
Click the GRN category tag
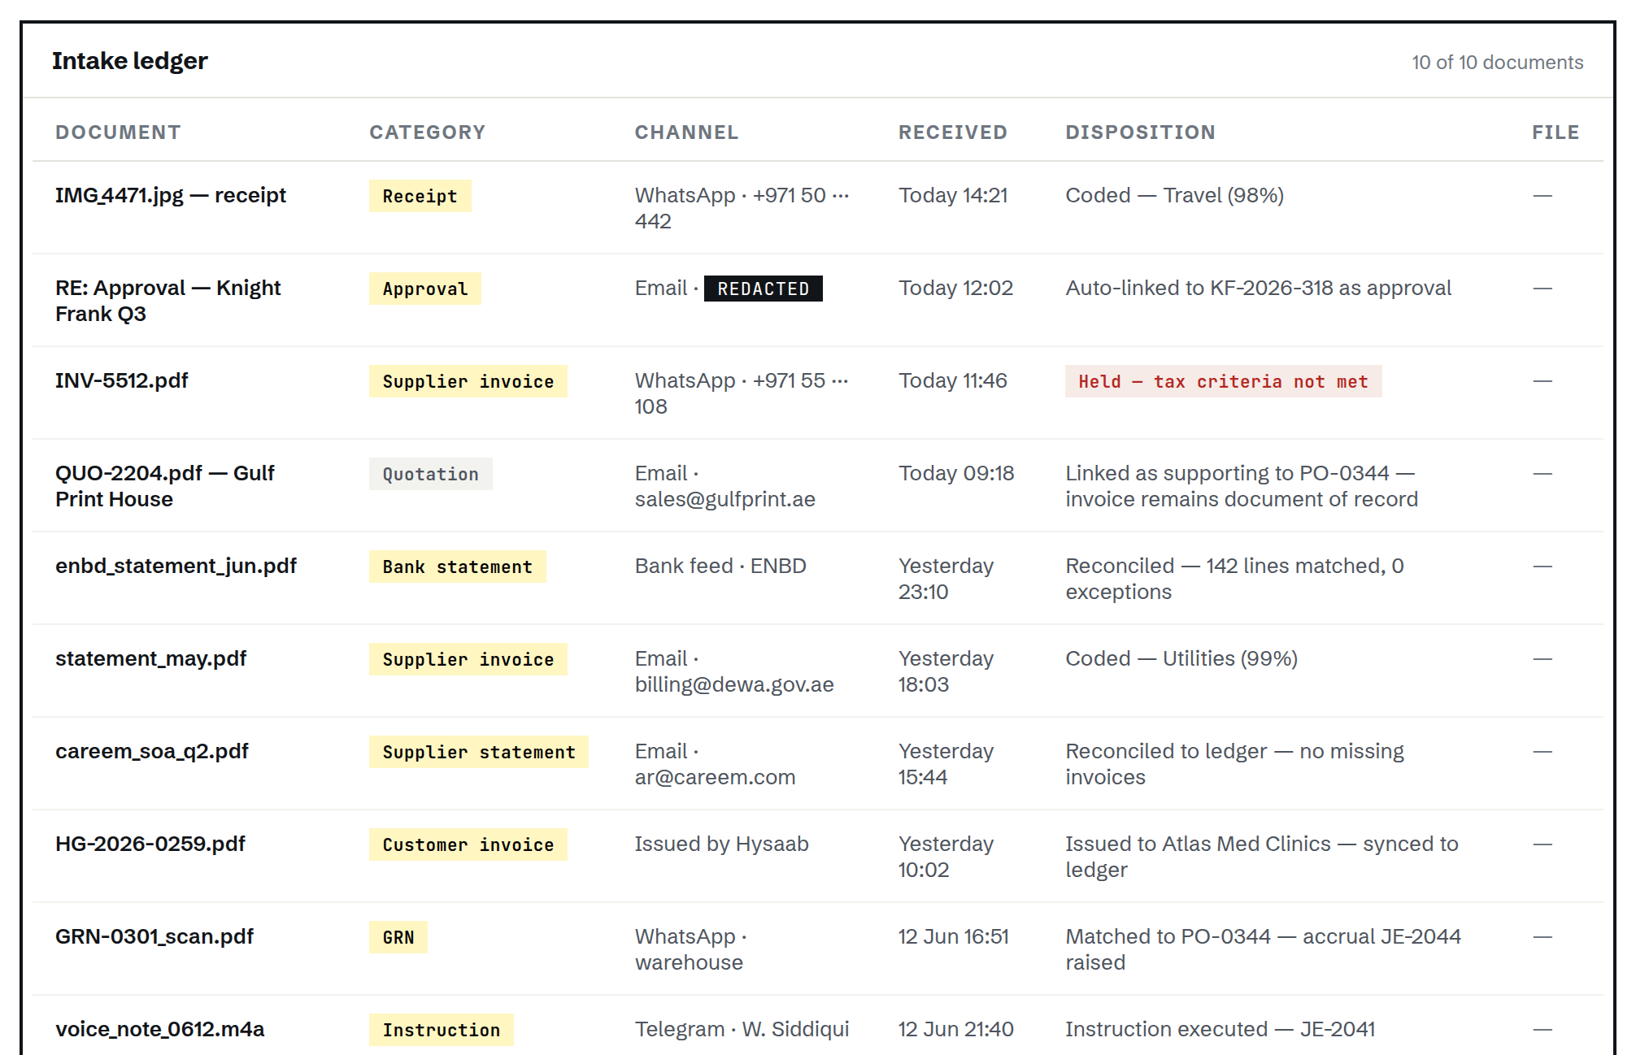tap(398, 937)
